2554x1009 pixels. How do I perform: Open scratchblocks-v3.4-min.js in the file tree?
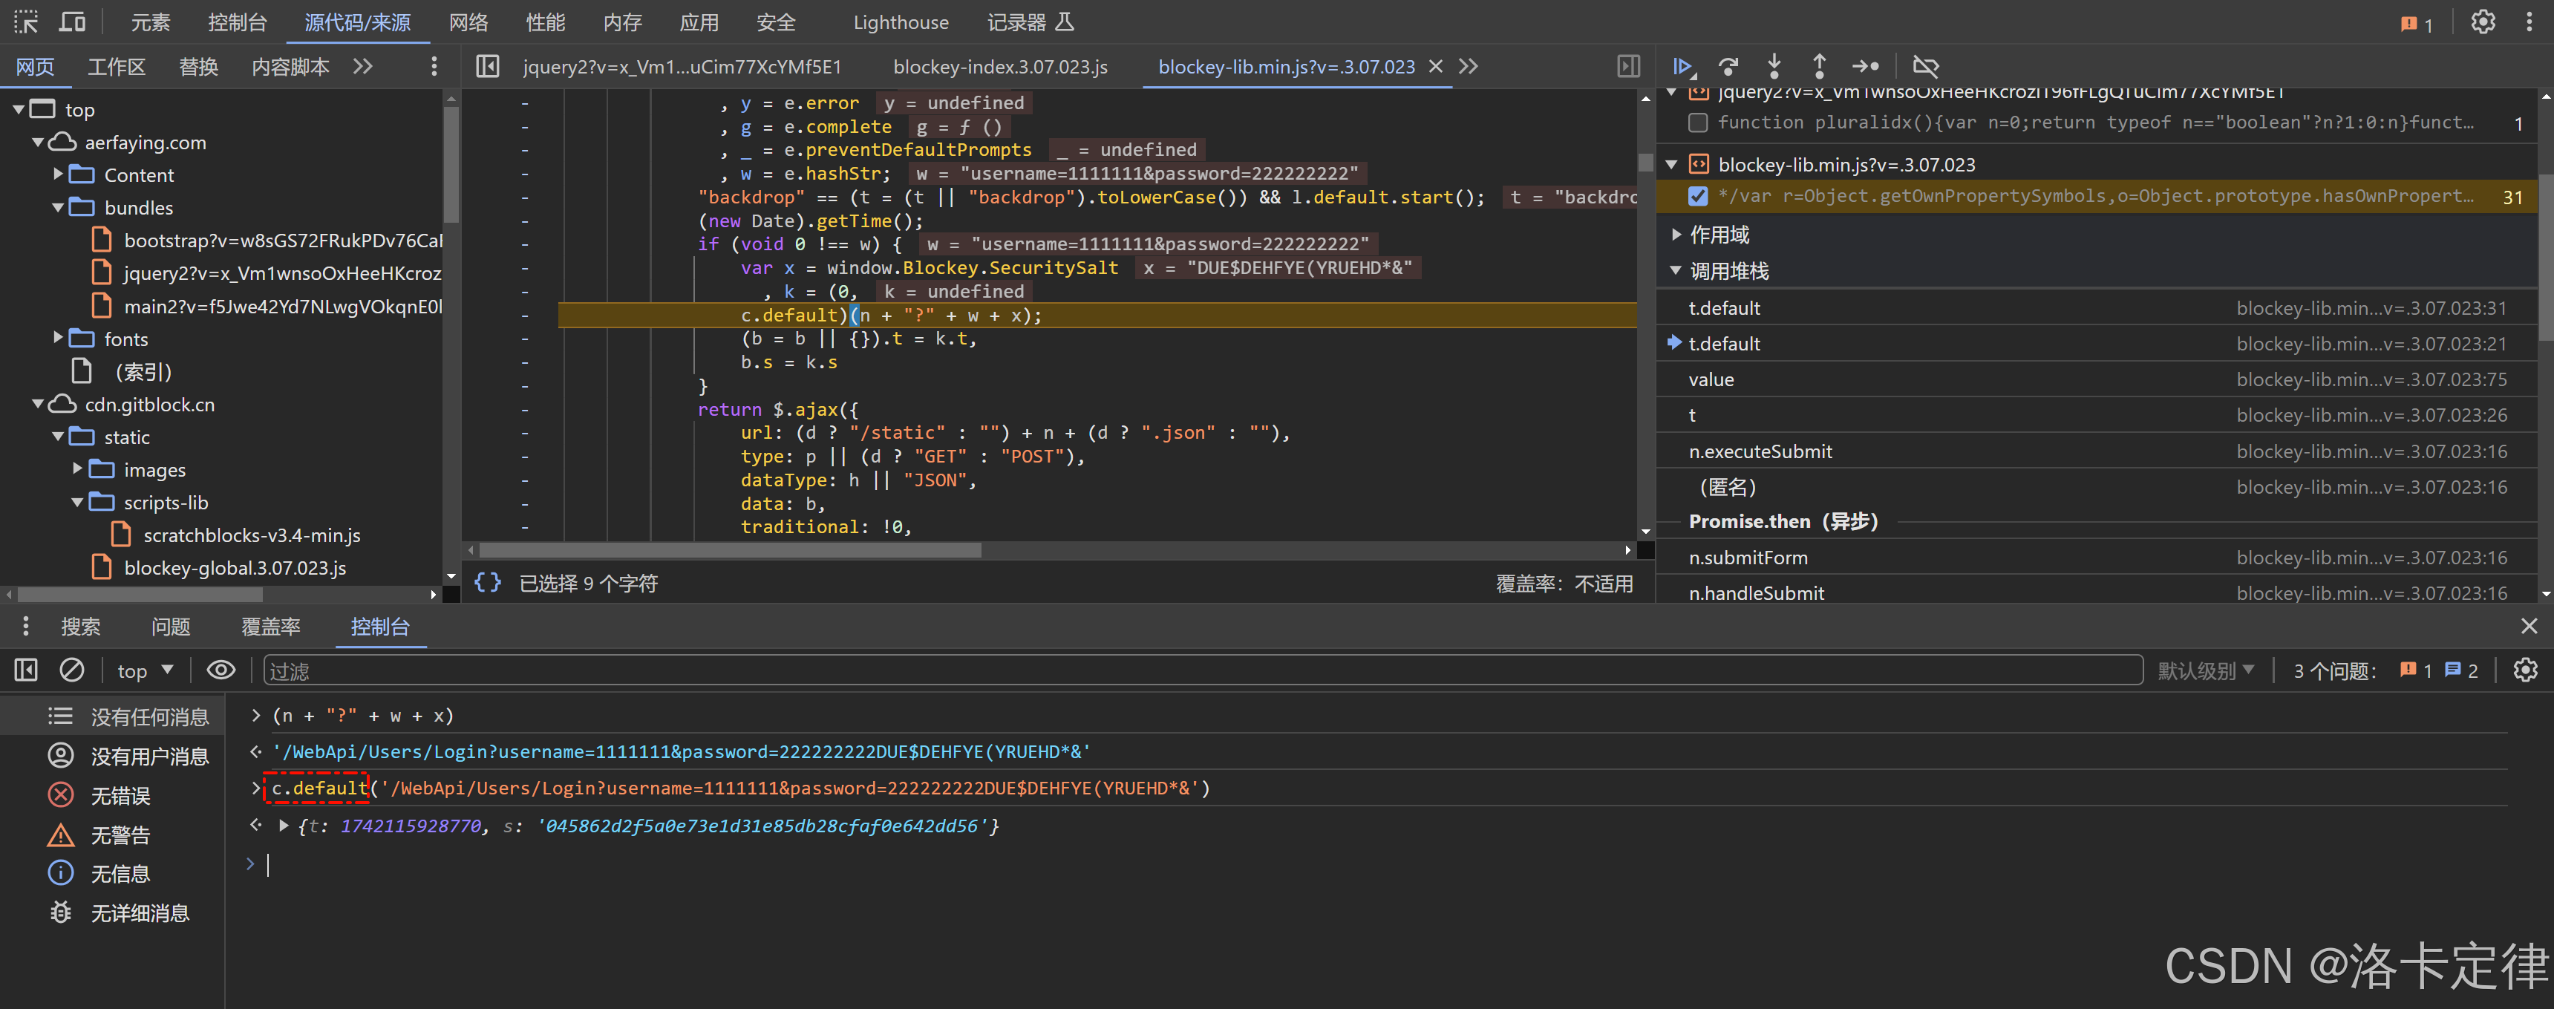251,535
